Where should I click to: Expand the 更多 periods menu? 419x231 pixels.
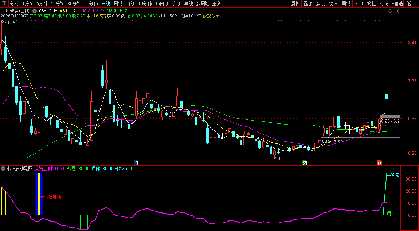pyautogui.click(x=218, y=4)
